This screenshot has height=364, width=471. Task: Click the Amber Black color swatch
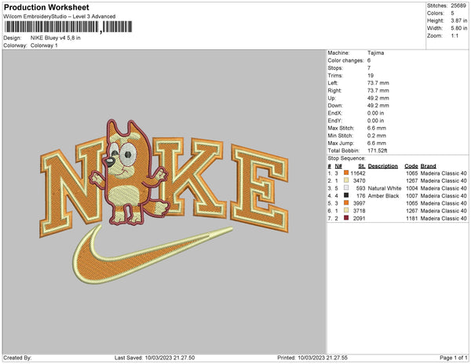(346, 195)
